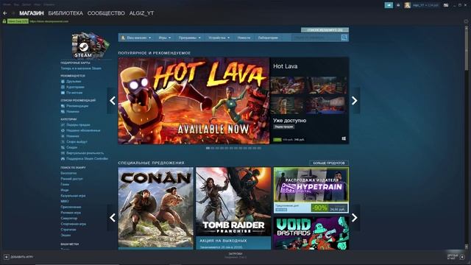Click the teal announcements button in title bar
Screen dimensions: 471x265
point(389,5)
